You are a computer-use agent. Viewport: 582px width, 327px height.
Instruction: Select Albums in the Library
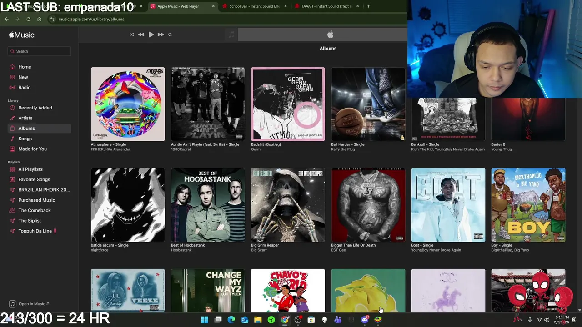click(x=39, y=128)
